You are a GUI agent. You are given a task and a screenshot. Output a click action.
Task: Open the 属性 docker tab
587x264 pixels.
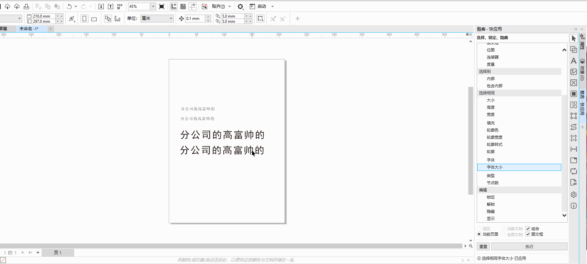click(582, 42)
